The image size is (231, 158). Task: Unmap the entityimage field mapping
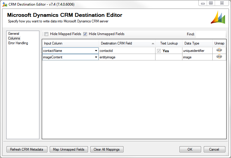pyautogui.click(x=219, y=57)
